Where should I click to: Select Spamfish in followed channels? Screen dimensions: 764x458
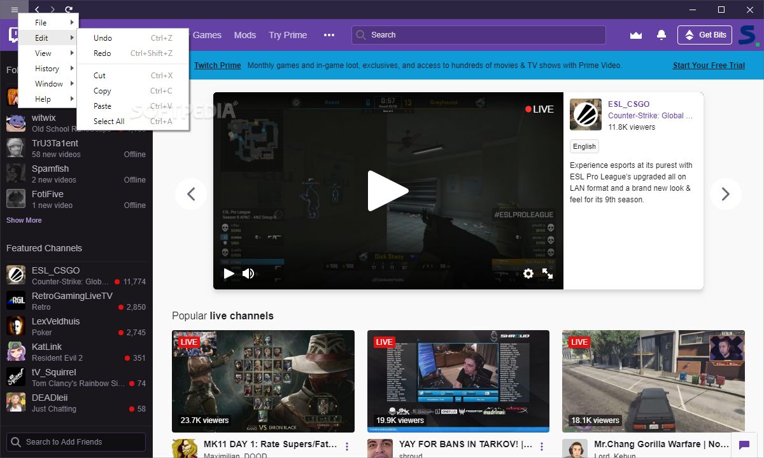(x=76, y=173)
